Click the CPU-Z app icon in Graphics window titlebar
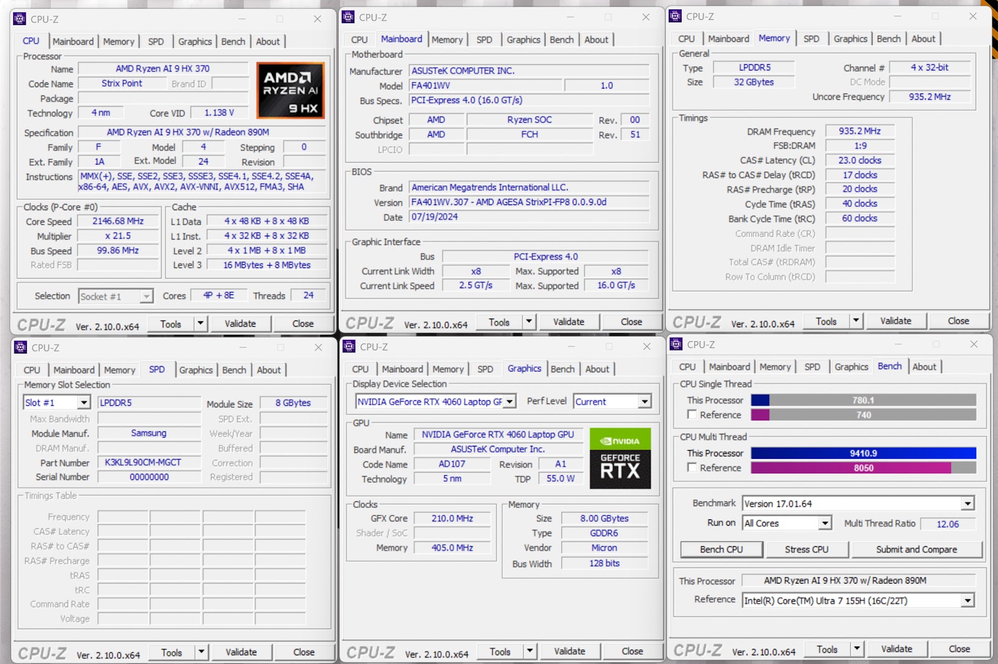 [349, 346]
